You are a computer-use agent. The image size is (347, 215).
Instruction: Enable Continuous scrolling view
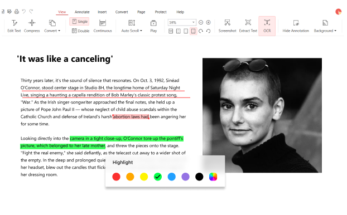[103, 26]
